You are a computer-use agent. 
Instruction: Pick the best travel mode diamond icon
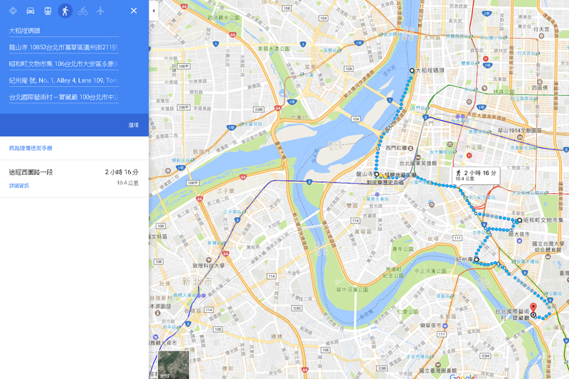click(x=13, y=11)
